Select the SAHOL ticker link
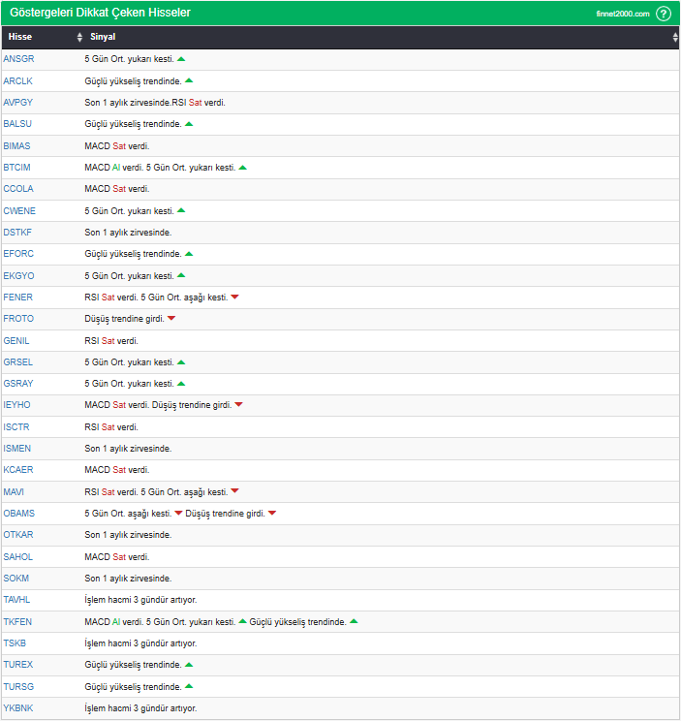This screenshot has height=721, width=681. [x=17, y=556]
